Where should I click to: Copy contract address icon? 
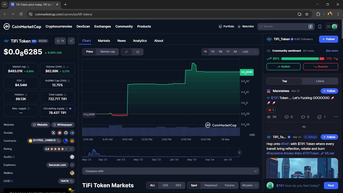coord(58,141)
